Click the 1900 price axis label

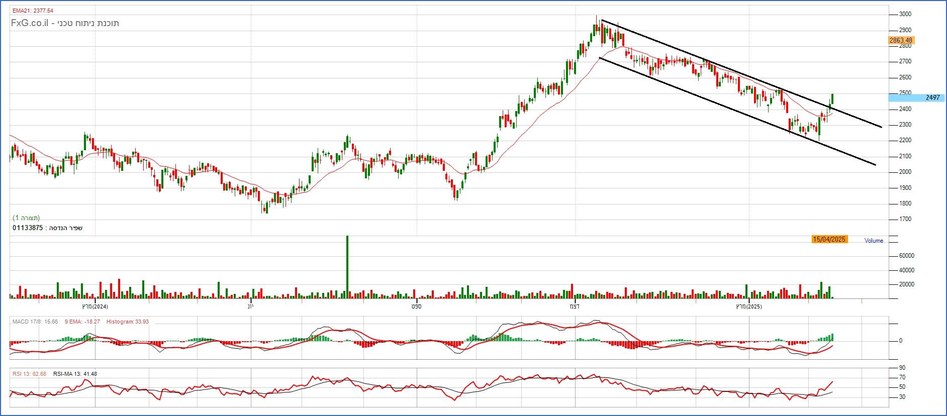905,188
